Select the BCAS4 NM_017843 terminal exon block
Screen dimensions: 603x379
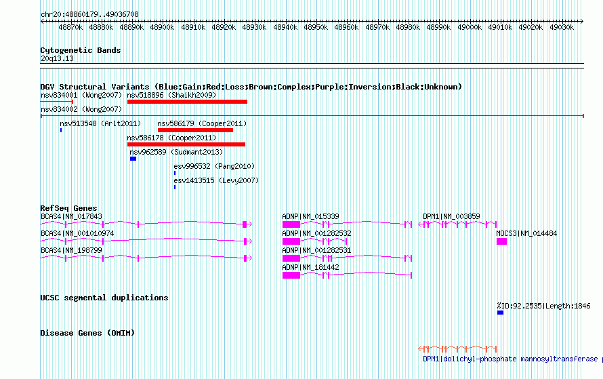point(245,224)
